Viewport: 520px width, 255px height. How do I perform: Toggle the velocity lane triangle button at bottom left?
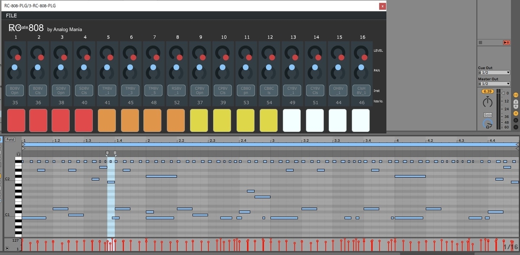click(x=7, y=248)
